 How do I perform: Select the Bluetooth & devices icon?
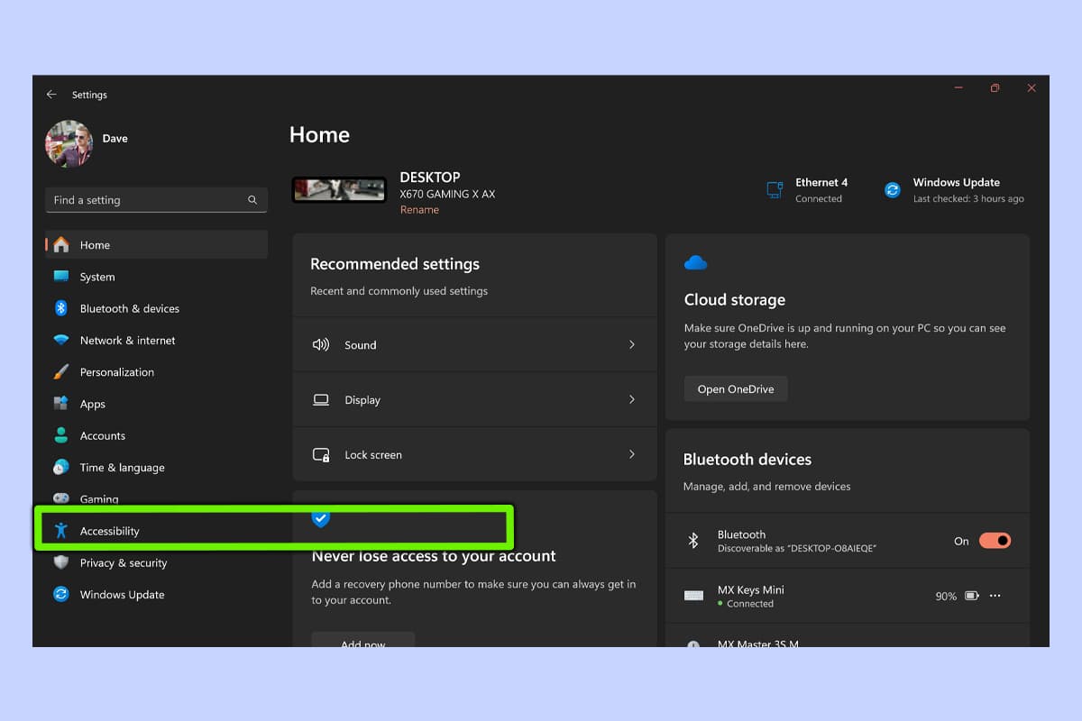pyautogui.click(x=60, y=308)
